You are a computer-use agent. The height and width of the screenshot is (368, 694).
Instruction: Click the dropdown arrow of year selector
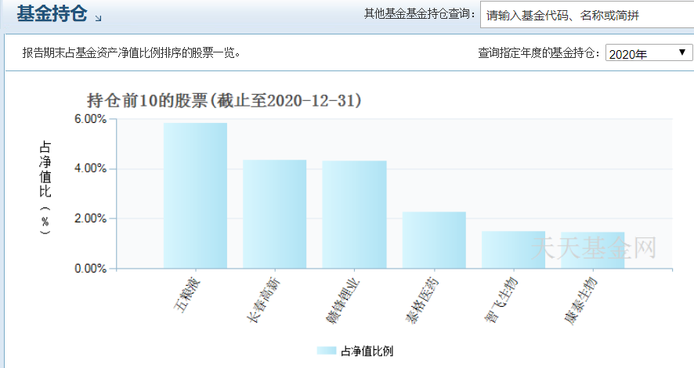click(x=682, y=52)
